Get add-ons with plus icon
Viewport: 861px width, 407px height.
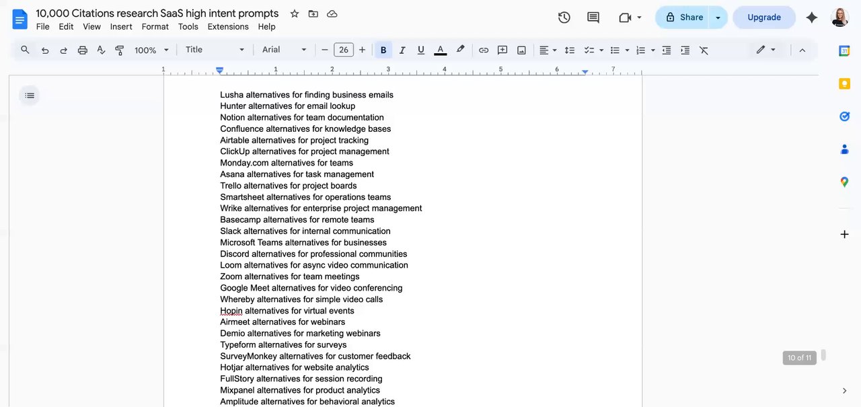point(844,234)
